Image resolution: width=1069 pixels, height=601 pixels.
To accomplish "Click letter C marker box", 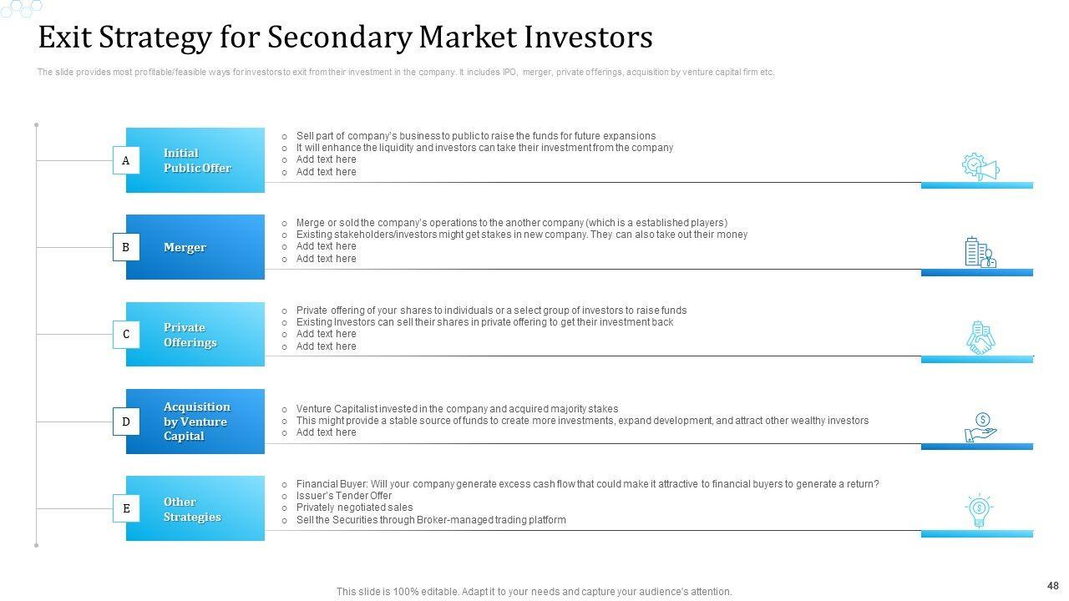I will pyautogui.click(x=126, y=335).
